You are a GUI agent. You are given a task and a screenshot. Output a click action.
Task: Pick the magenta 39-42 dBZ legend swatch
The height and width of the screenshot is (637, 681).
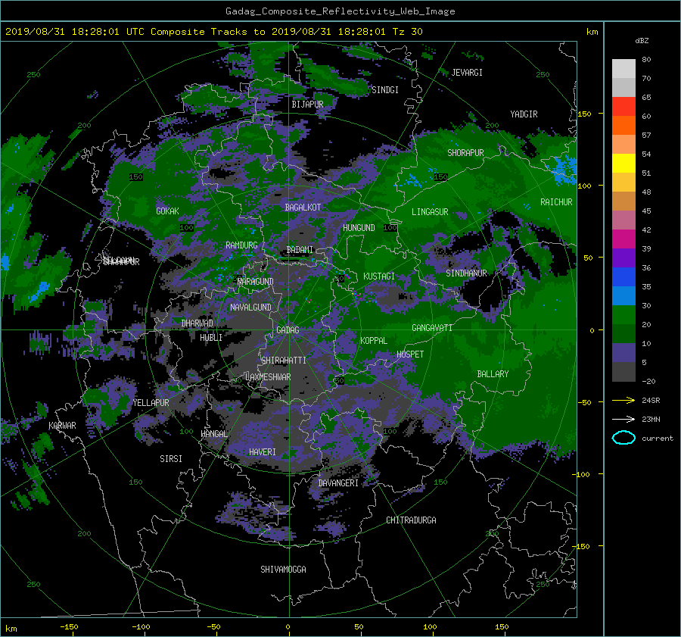[x=623, y=239]
